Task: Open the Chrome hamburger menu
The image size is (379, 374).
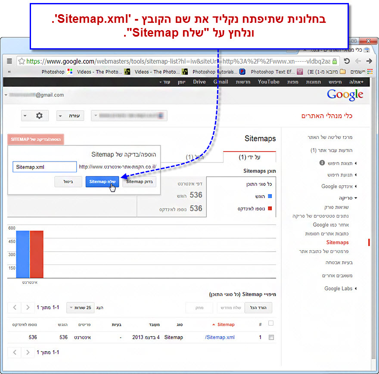Action: pyautogui.click(x=9, y=61)
